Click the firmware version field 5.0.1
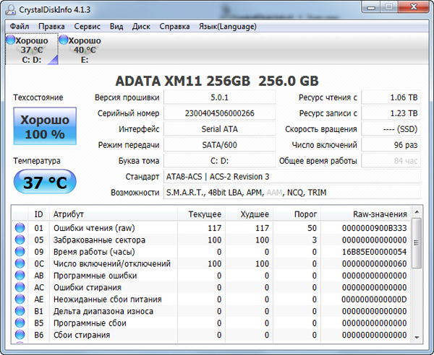The width and height of the screenshot is (434, 355). point(219,97)
